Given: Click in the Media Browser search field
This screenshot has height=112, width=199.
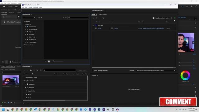Looking at the screenshot, I should [x=78, y=17].
